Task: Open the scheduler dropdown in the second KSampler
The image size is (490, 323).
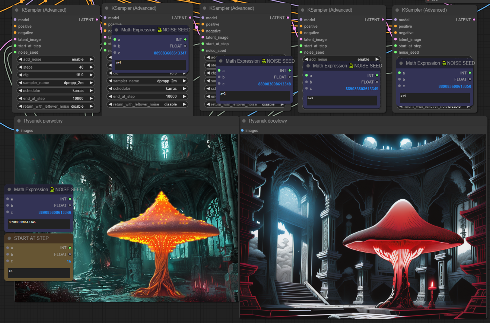Action: [147, 89]
